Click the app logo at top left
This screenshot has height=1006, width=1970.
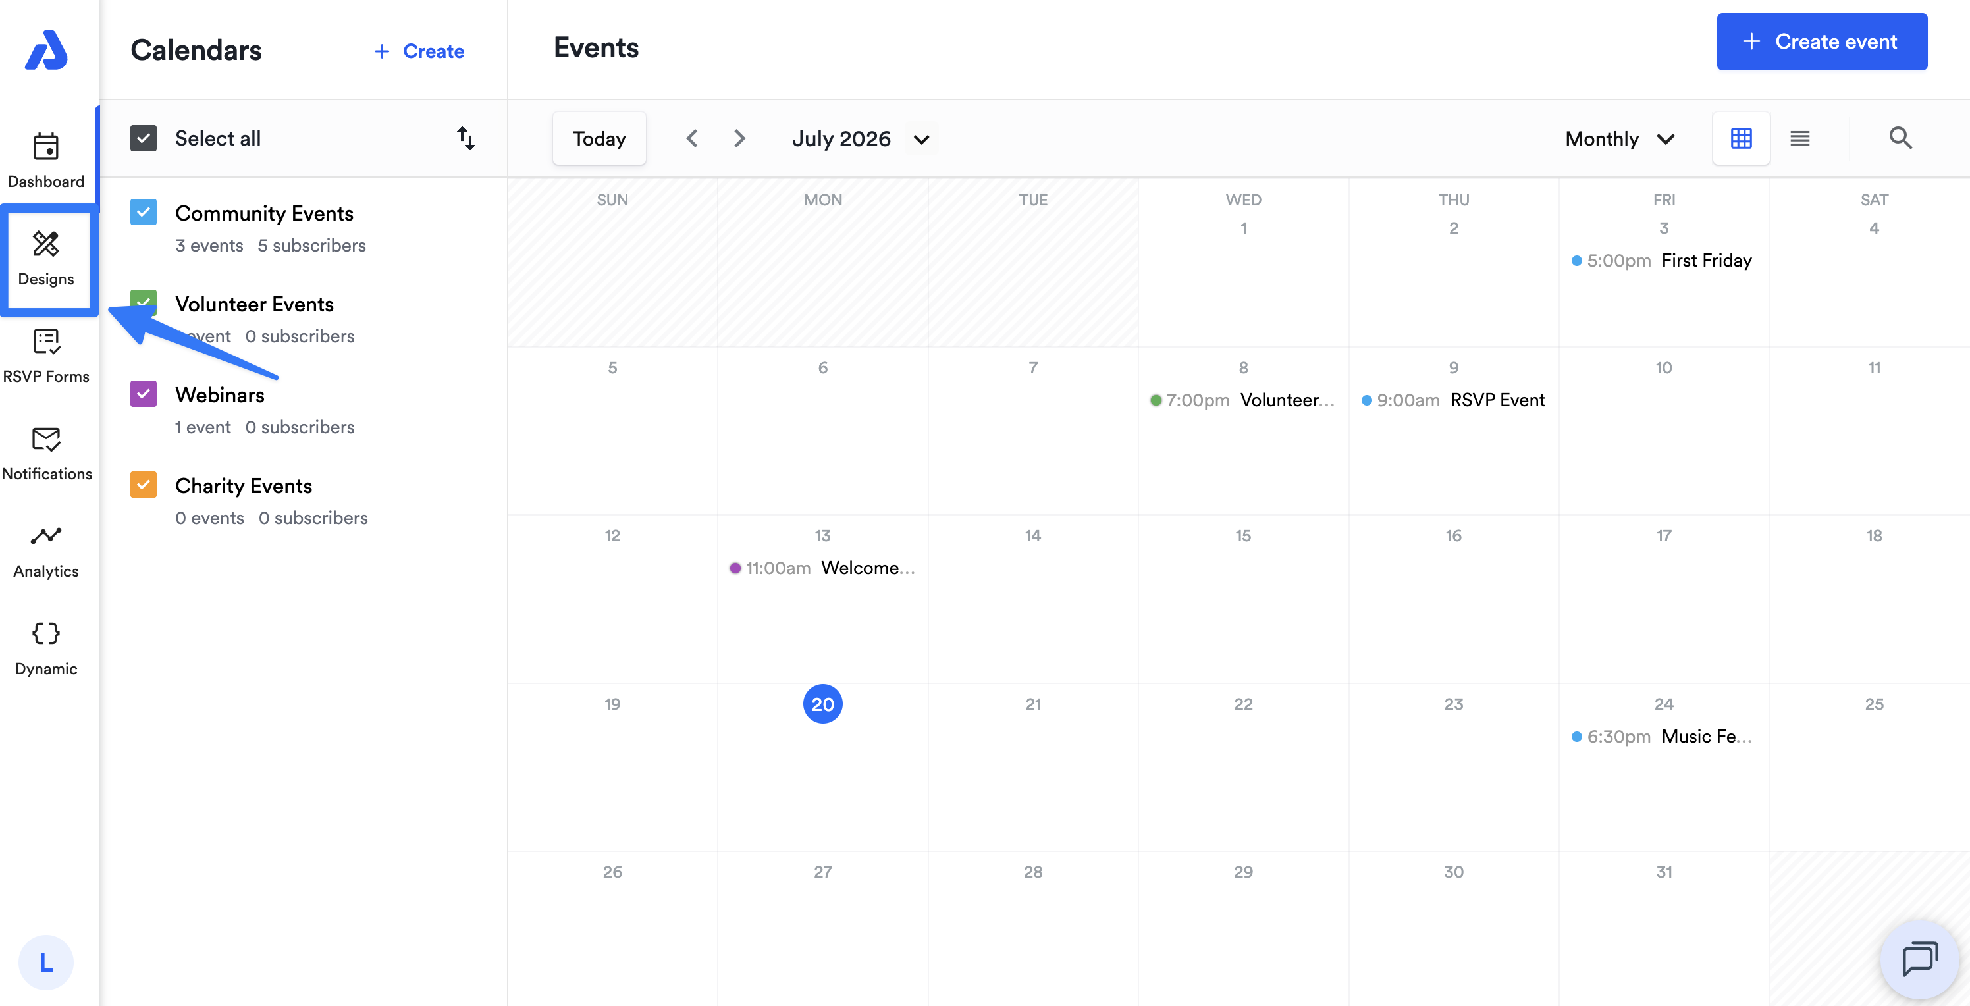click(46, 51)
